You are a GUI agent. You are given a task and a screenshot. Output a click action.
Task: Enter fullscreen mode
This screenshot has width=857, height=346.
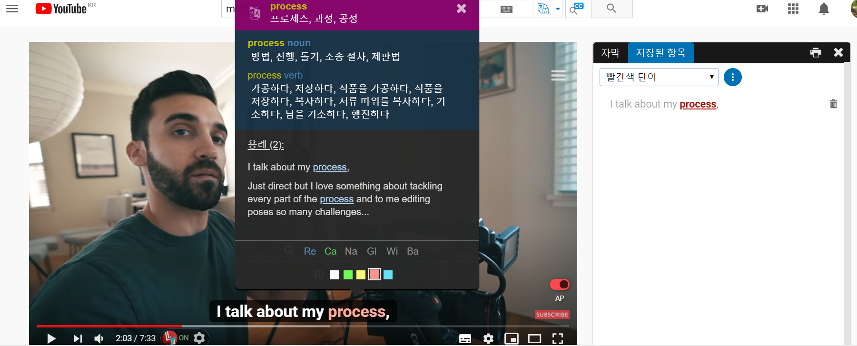coord(558,338)
